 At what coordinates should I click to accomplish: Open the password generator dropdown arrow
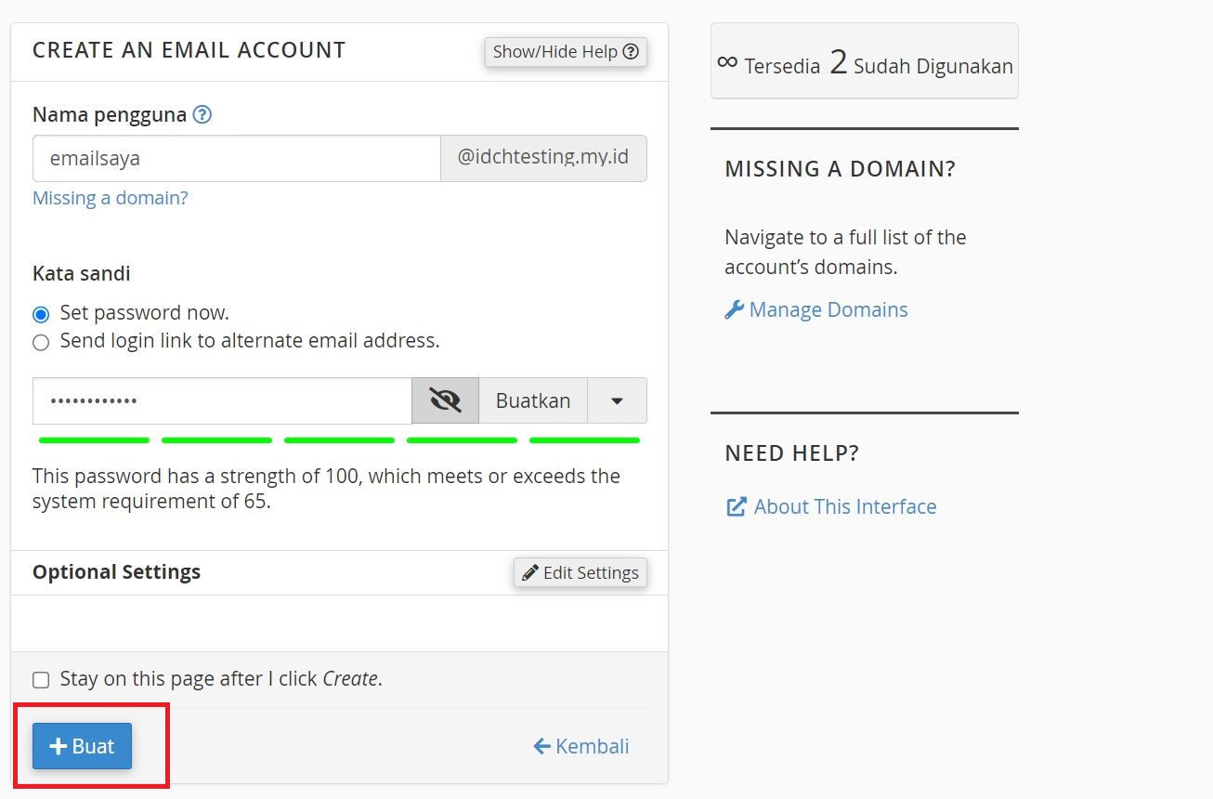(617, 399)
